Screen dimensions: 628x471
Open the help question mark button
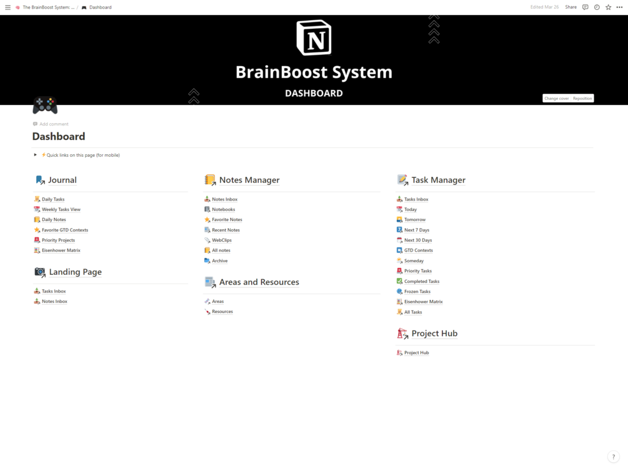pos(613,457)
